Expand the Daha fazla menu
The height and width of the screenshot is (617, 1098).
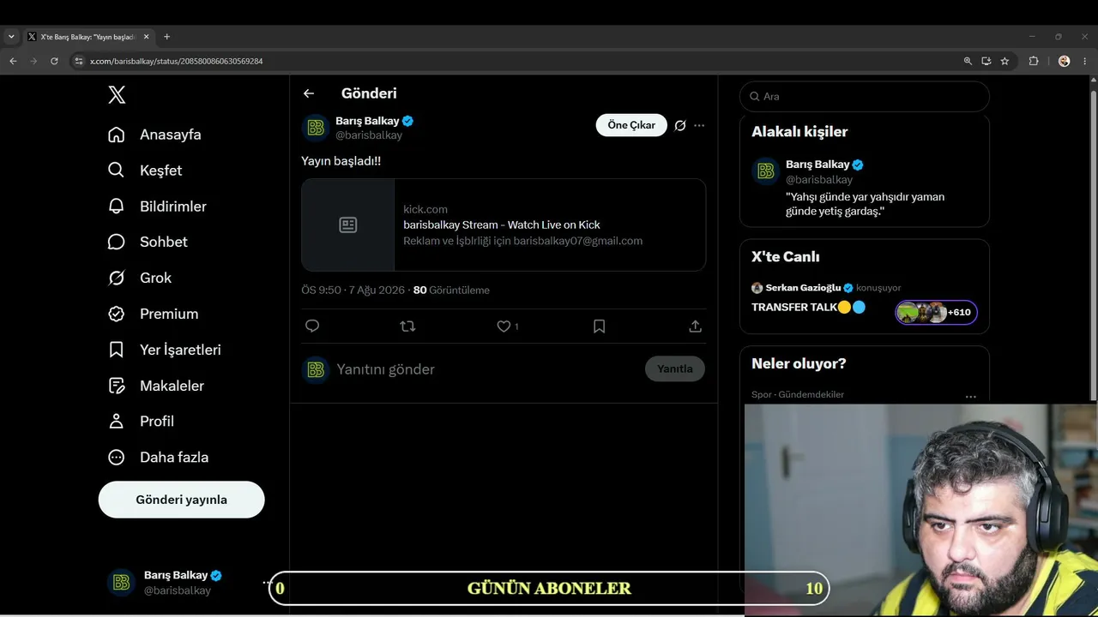pyautogui.click(x=159, y=458)
